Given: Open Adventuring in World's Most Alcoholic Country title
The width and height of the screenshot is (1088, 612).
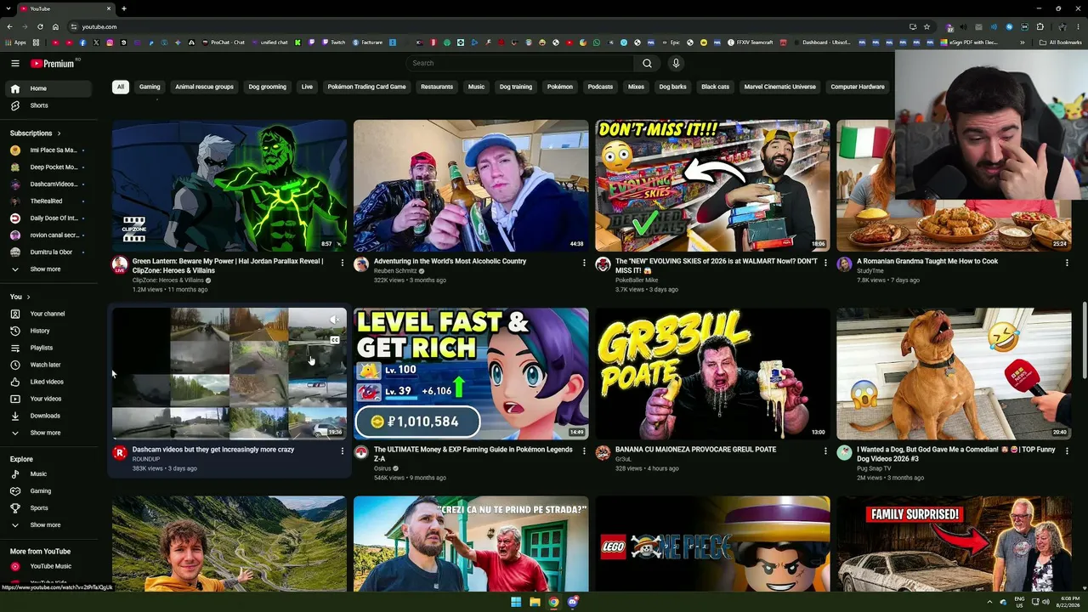Looking at the screenshot, I should [x=450, y=261].
